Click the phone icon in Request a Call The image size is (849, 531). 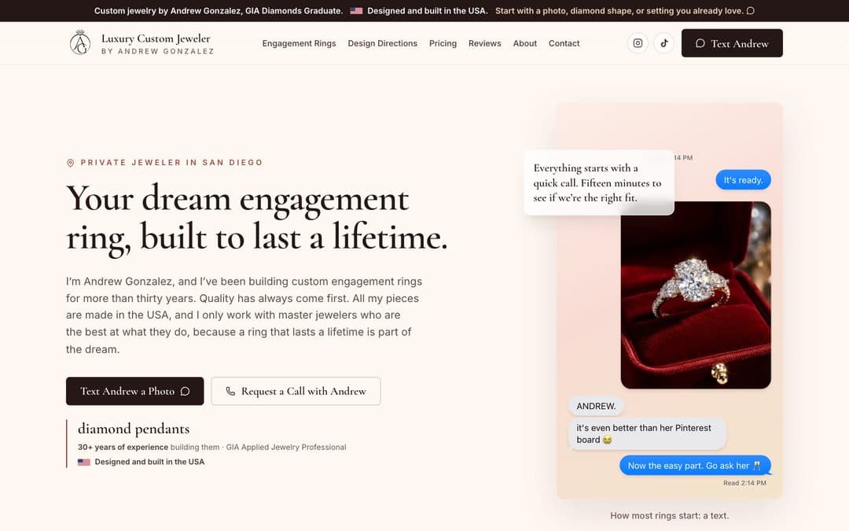[230, 391]
